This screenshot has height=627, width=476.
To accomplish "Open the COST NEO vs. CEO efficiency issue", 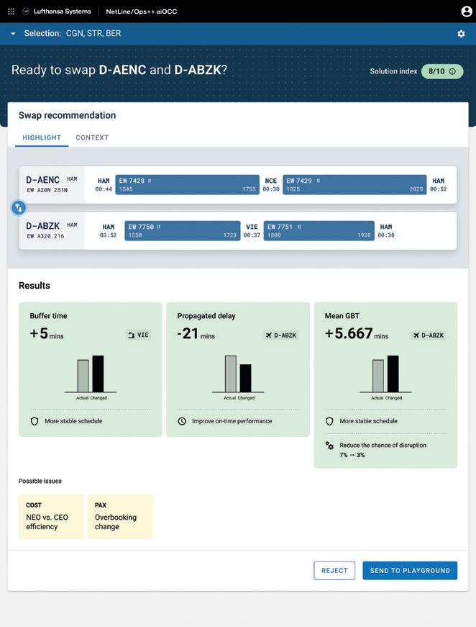I will click(51, 517).
